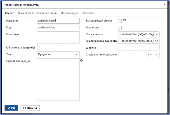The height and width of the screenshot is (115, 170).
Task: Click into the Описание text area
Action: click(58, 38)
